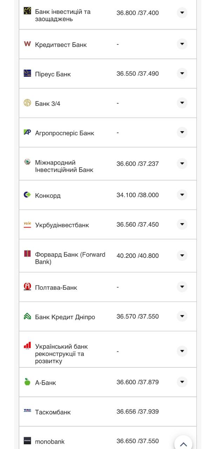Image resolution: width=218 pixels, height=449 pixels.
Task: Click the Банк Кредит Дніпро logo
Action: (27, 316)
